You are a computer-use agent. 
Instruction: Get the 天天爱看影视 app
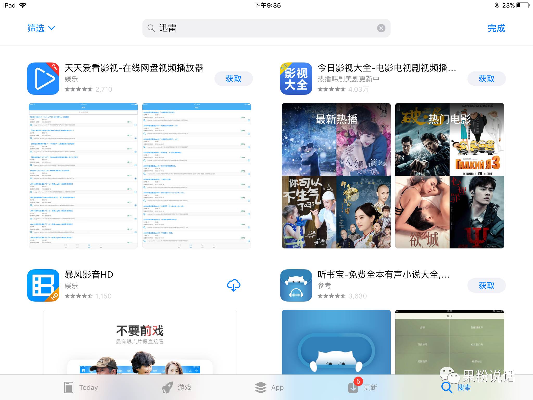[233, 79]
